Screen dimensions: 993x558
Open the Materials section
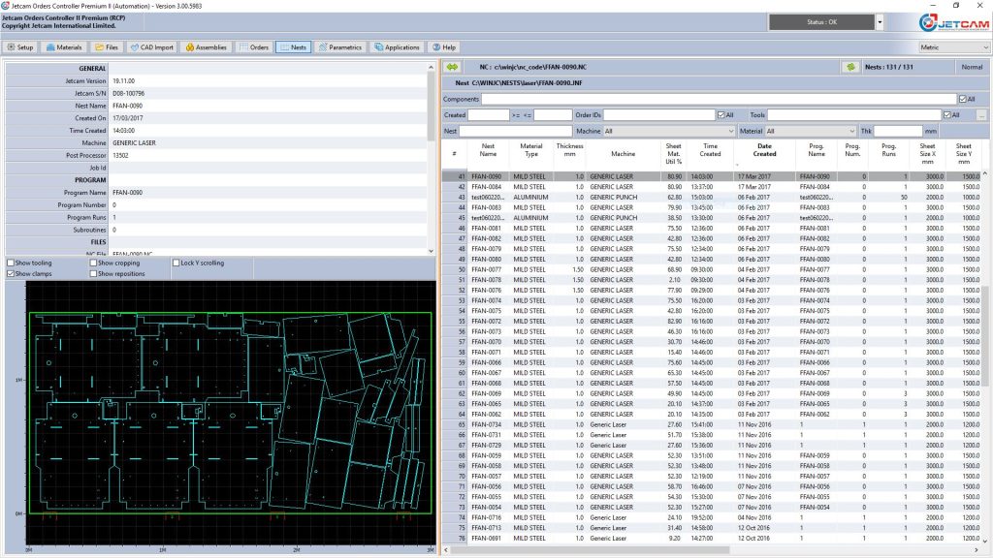tap(64, 46)
